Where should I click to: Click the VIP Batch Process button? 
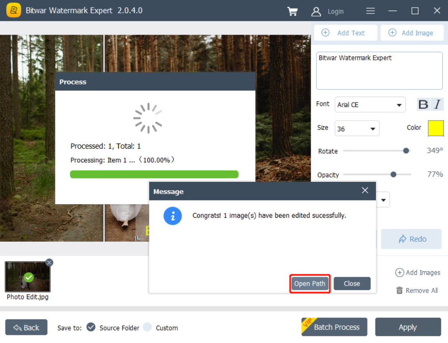tap(334, 327)
